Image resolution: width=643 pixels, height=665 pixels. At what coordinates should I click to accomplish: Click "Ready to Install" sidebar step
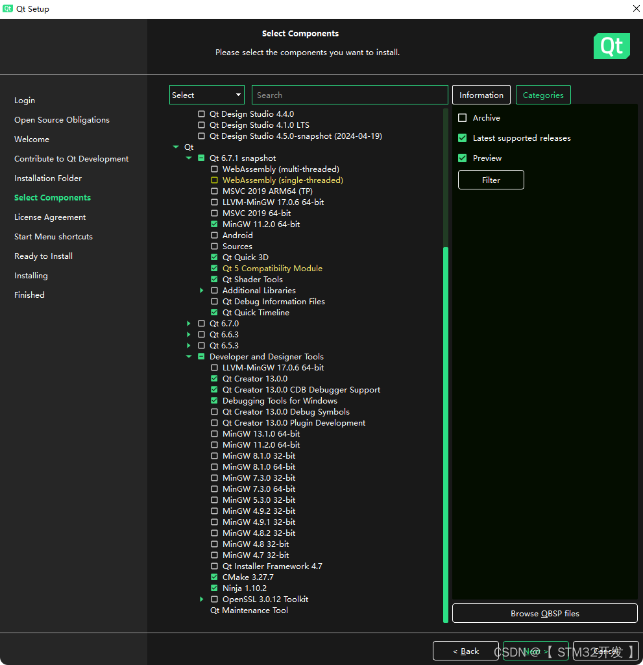(x=43, y=256)
